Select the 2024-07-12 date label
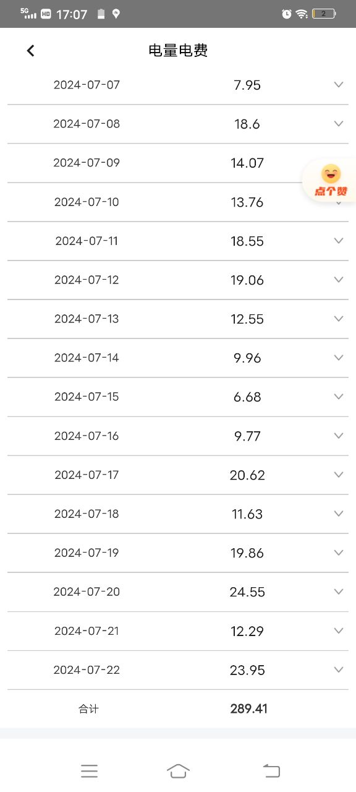 coord(87,280)
